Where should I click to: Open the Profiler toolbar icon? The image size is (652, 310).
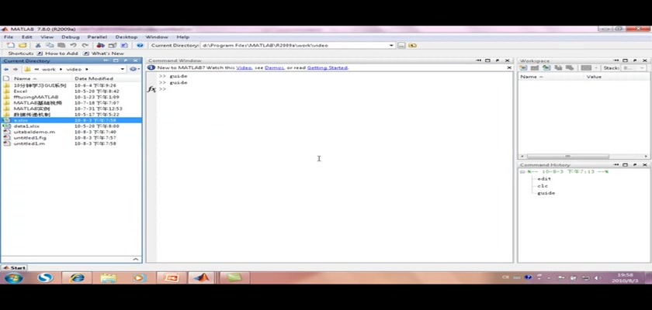[x=124, y=45]
